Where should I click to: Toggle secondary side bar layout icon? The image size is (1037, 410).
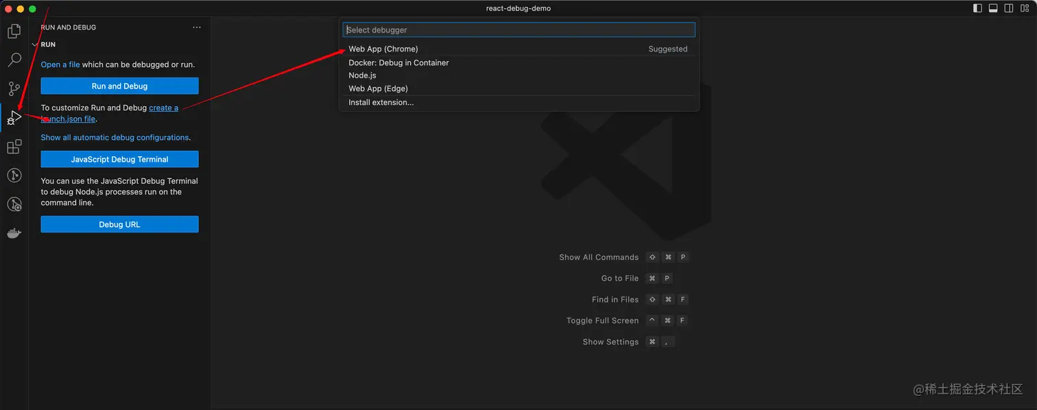pos(1009,8)
